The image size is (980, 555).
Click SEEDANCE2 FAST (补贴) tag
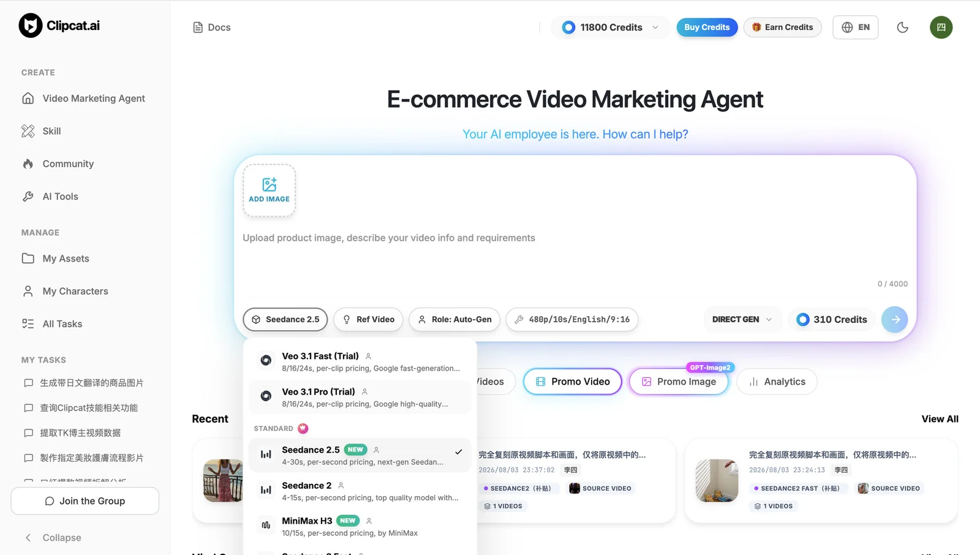pos(799,488)
